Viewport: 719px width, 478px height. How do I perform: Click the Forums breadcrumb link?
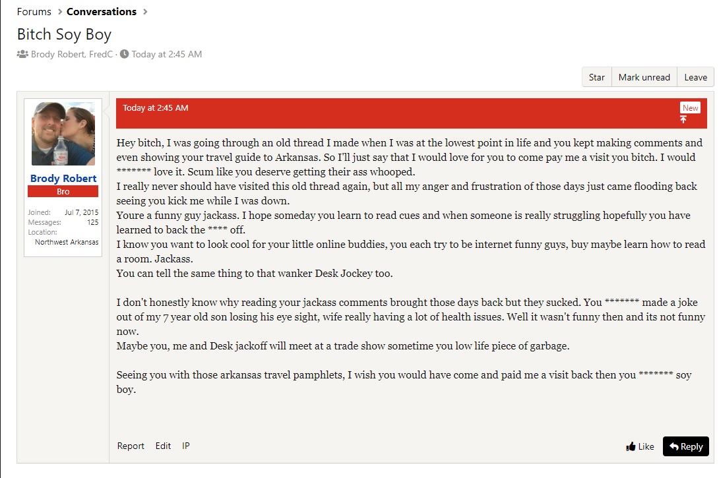pos(34,11)
